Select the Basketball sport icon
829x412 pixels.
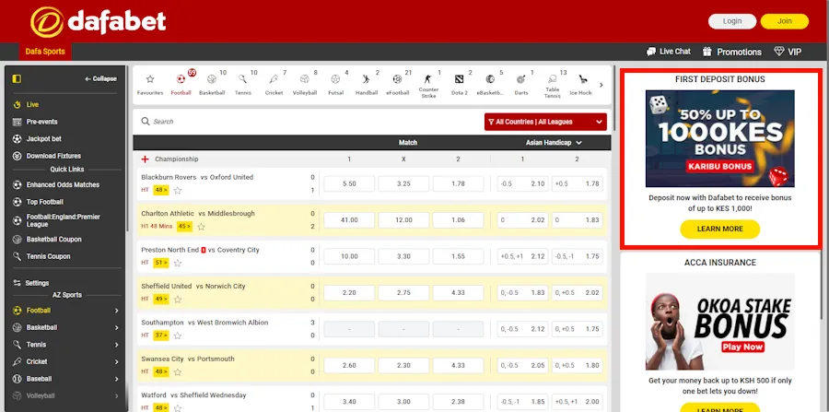(212, 78)
